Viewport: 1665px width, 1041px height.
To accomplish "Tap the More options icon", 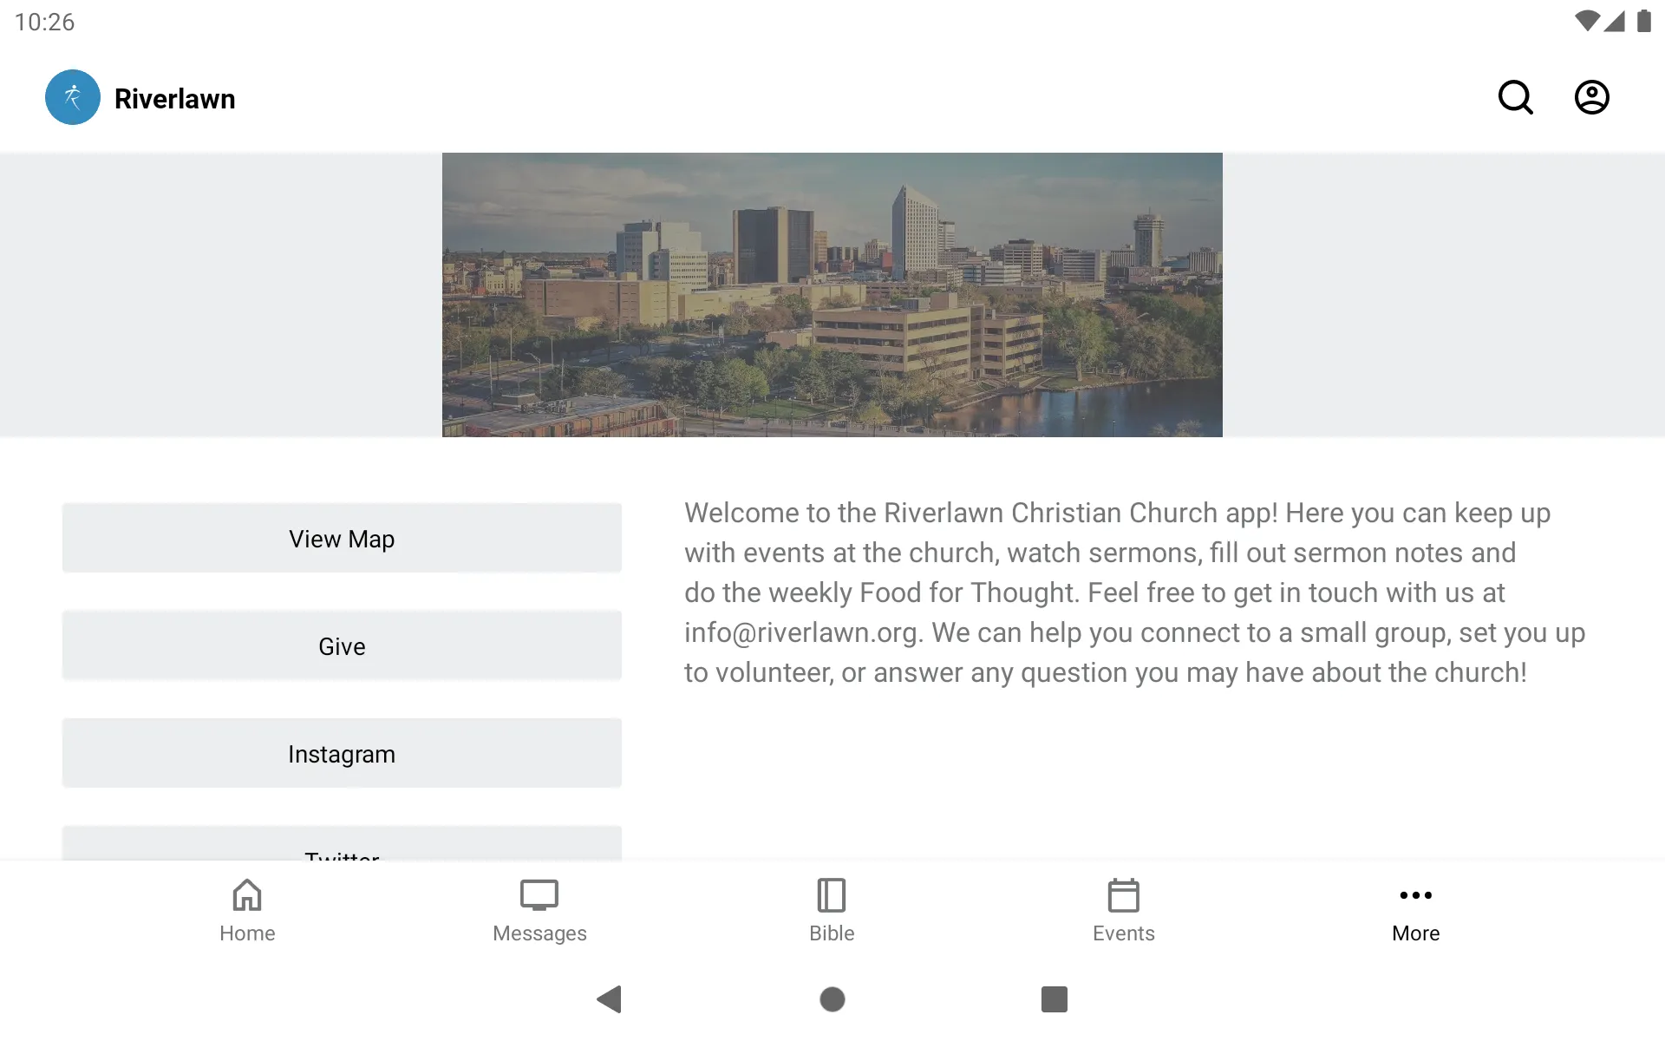I will point(1415,894).
